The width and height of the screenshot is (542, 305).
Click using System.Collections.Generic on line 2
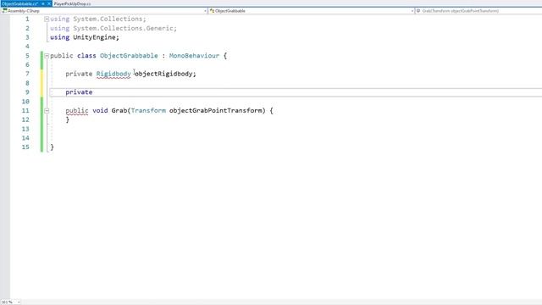[x=113, y=28]
